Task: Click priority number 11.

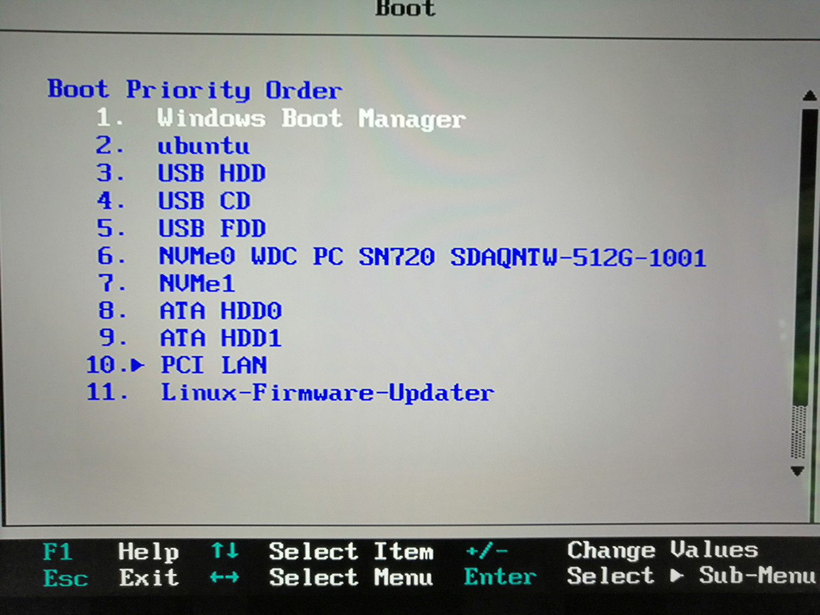Action: pyautogui.click(x=107, y=392)
